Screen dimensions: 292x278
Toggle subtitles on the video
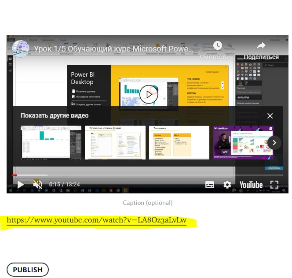click(x=210, y=185)
